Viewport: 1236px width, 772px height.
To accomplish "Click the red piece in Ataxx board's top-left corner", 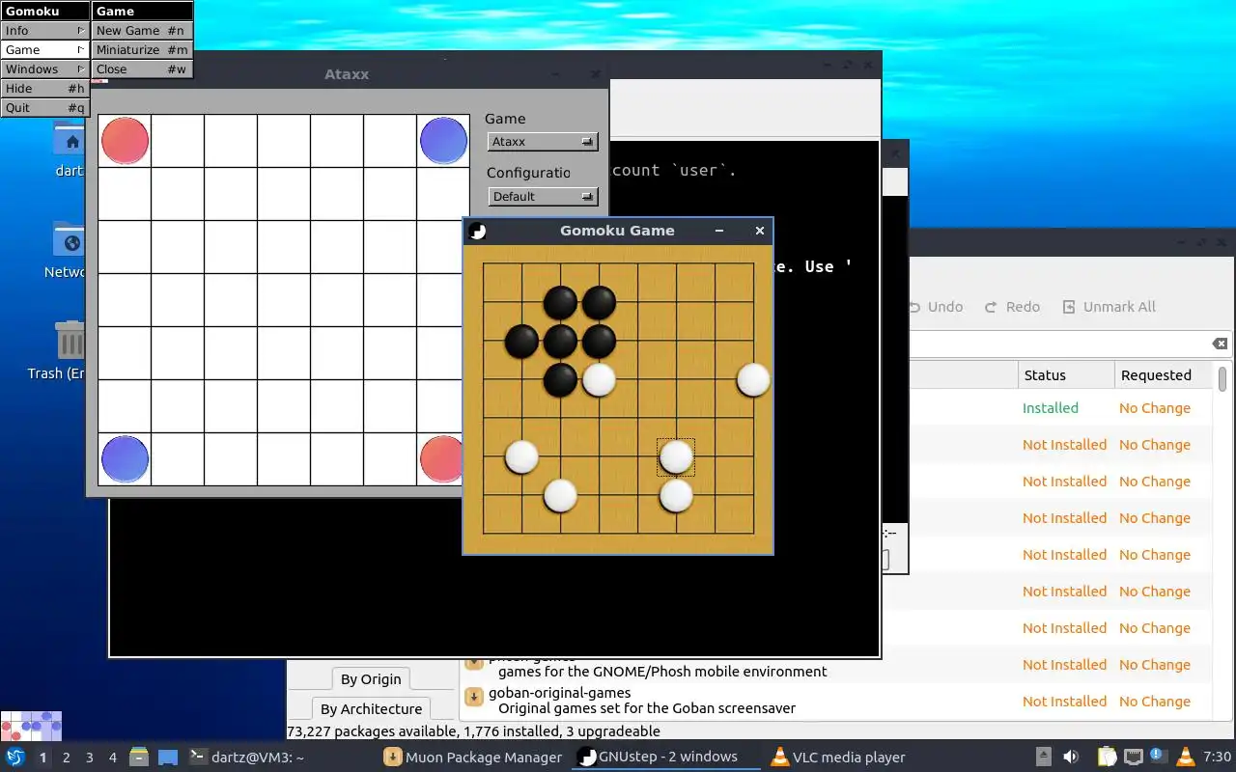I will 126,141.
